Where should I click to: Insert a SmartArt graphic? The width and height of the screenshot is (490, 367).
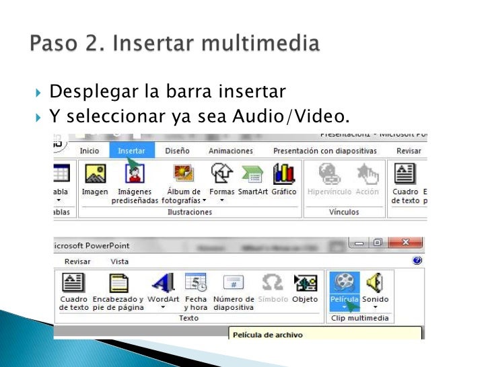(x=253, y=179)
